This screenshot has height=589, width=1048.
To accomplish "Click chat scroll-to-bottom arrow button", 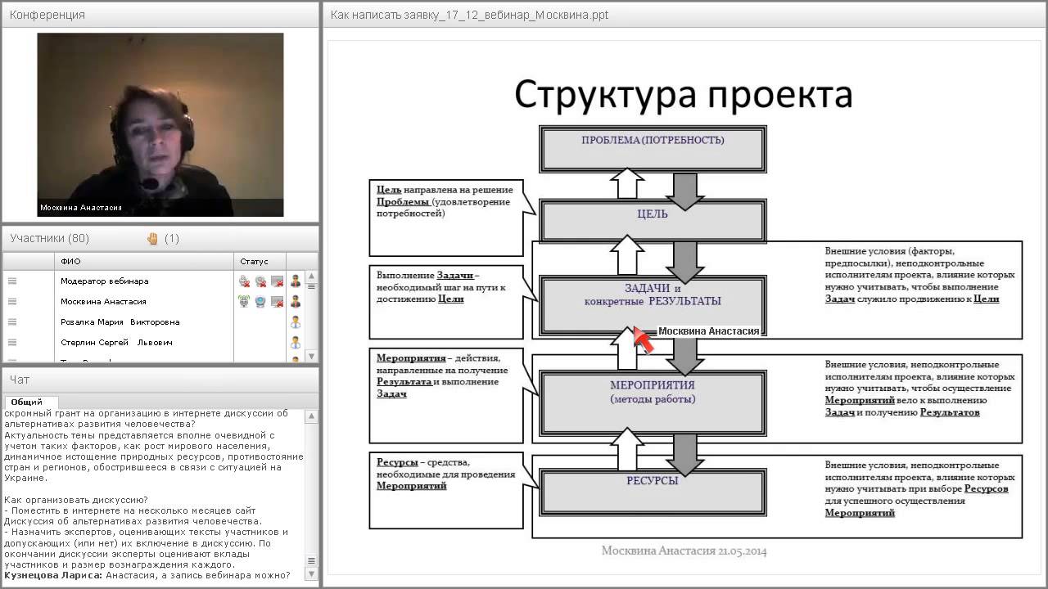I will pyautogui.click(x=312, y=573).
